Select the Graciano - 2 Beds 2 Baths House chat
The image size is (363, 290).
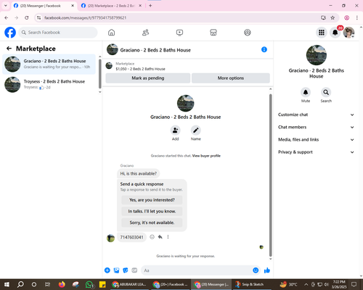click(x=49, y=64)
